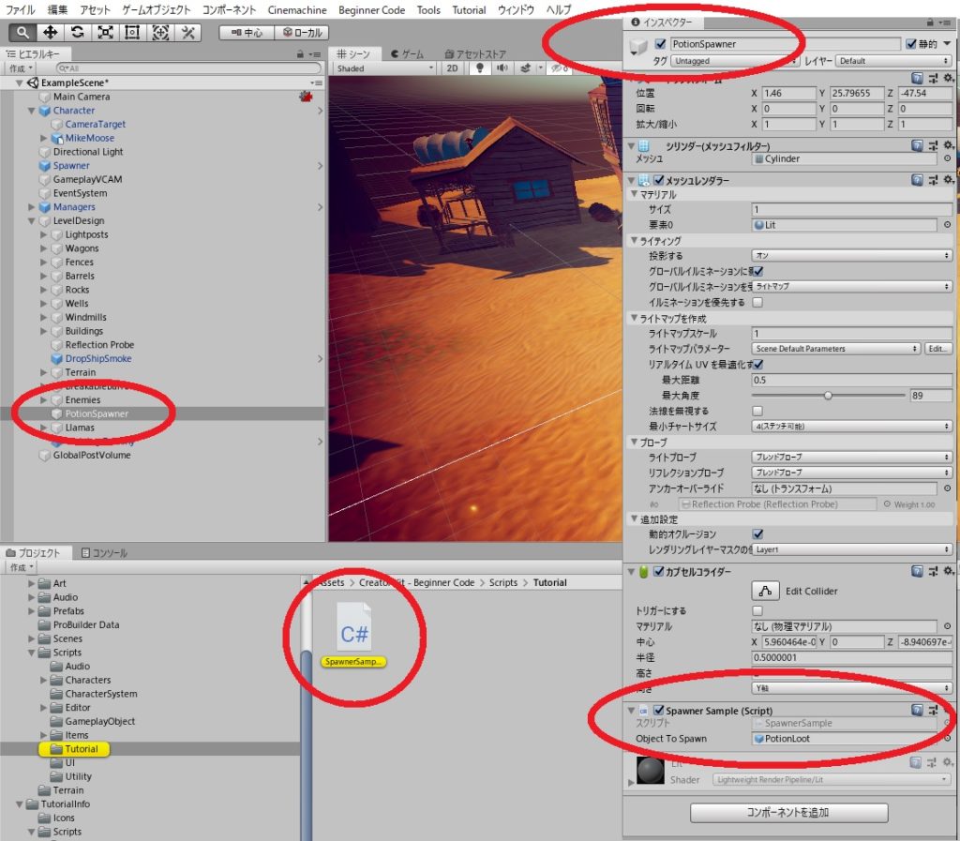
Task: Open Spawner Sample script help icon
Action: (x=917, y=710)
